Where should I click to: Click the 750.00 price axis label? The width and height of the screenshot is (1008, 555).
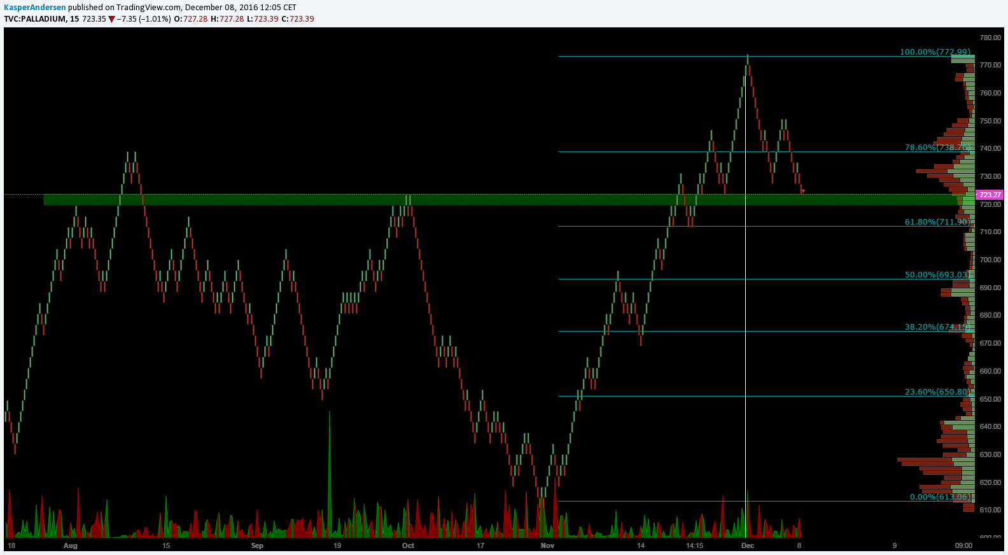click(x=990, y=121)
